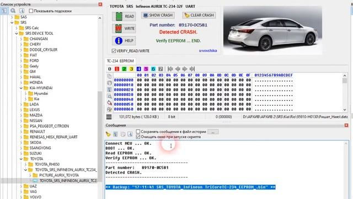Select the SSANGYONG folder
The width and height of the screenshot is (353, 199).
40,148
